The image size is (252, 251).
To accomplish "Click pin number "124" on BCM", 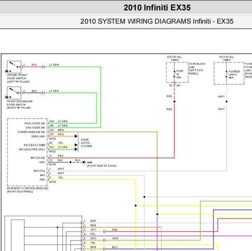I will tap(51, 121).
